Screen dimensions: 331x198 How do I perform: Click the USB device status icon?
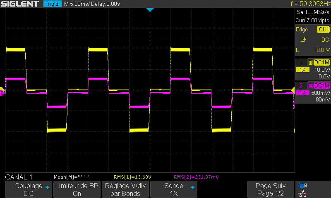tap(303, 185)
